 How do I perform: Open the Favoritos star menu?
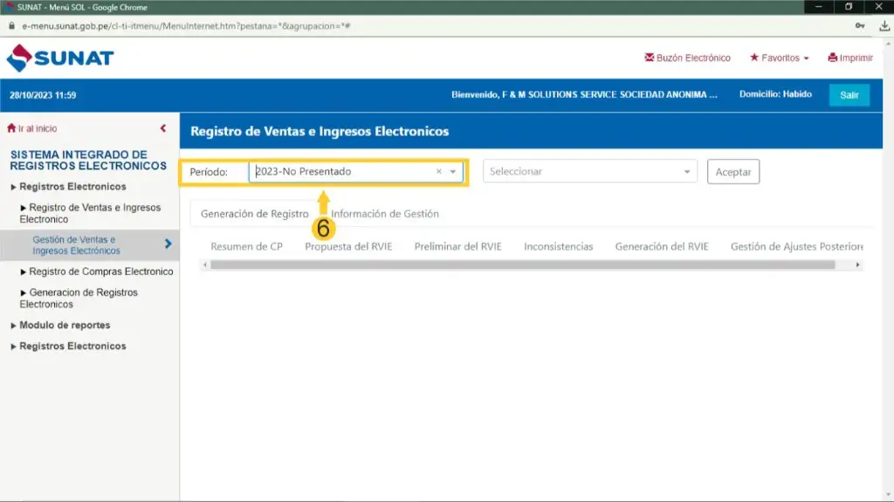tap(779, 58)
